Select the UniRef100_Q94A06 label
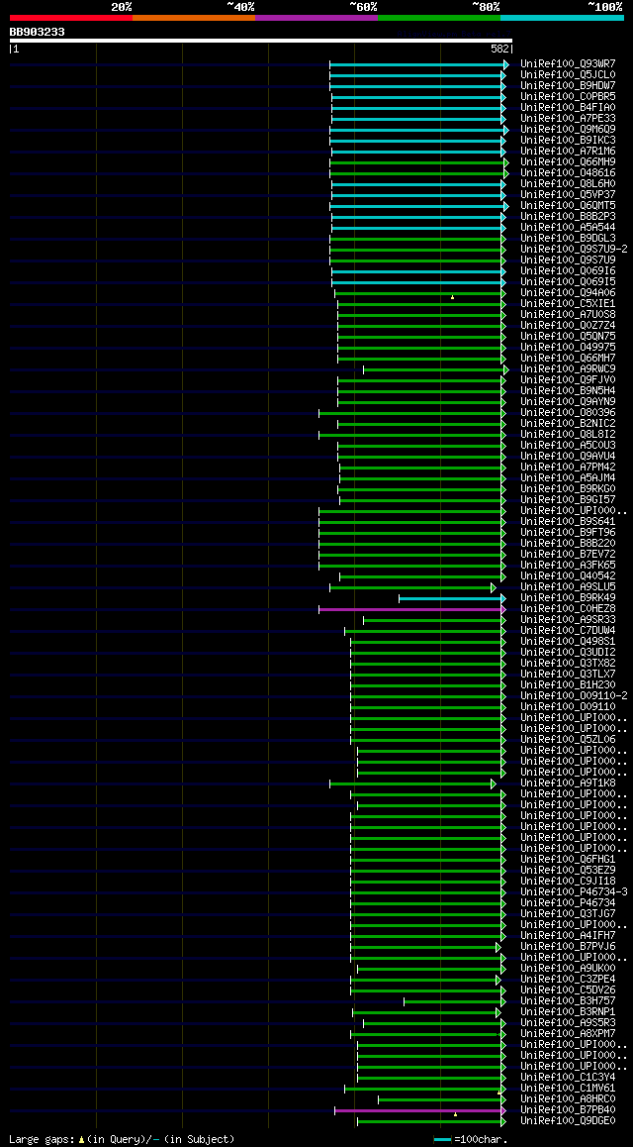Viewport: 633px width, 1147px height. (x=568, y=293)
